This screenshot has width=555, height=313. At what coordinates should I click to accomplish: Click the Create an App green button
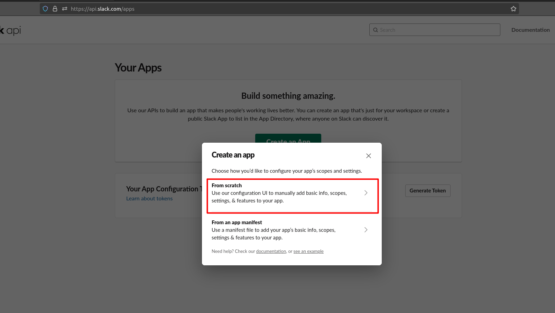pyautogui.click(x=288, y=138)
